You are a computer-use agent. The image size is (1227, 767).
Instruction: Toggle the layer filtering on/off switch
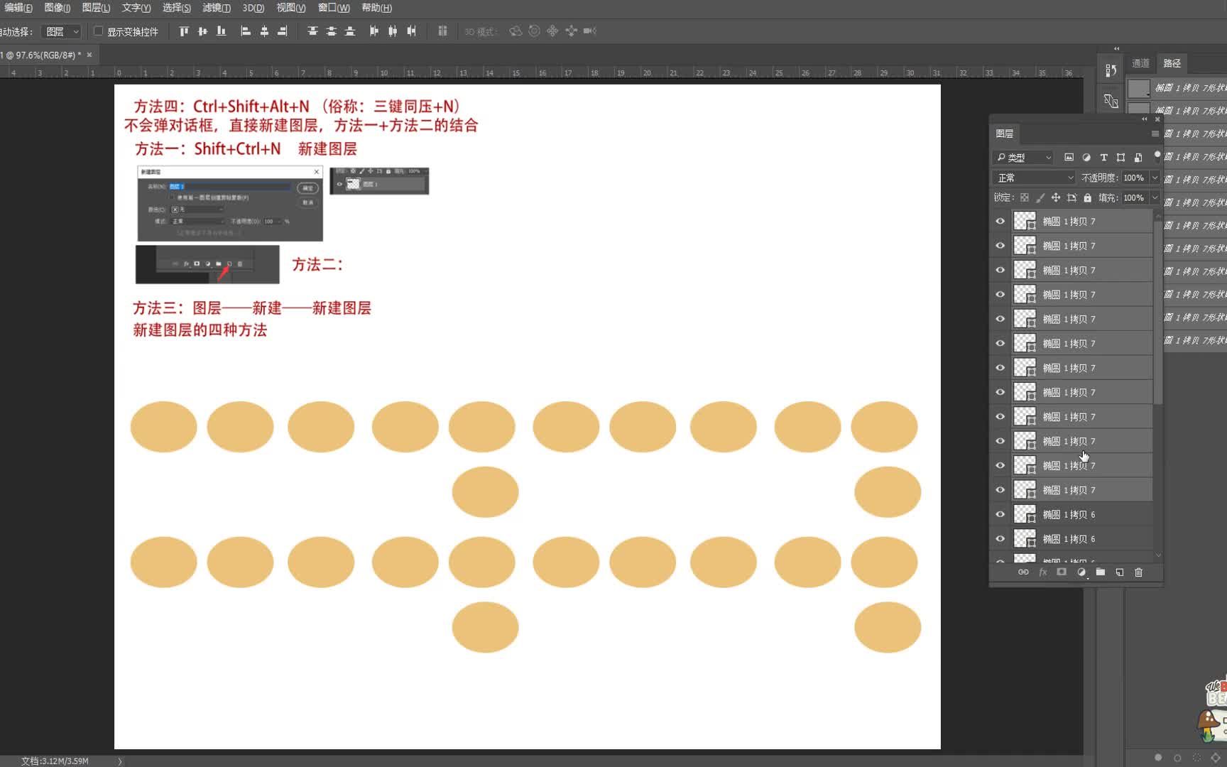coord(1157,156)
